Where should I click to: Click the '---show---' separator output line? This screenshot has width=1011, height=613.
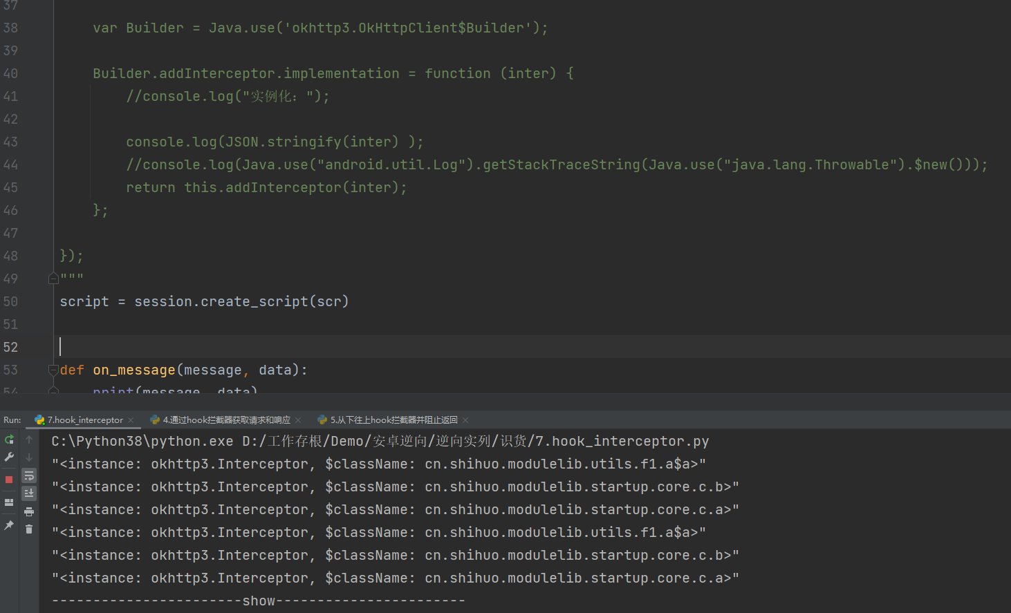click(x=259, y=601)
